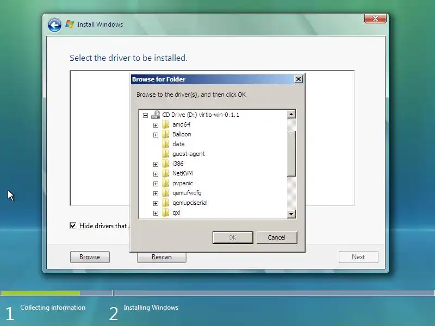This screenshot has width=435, height=326.
Task: Select the qemupciserial folder name
Action: (190, 203)
